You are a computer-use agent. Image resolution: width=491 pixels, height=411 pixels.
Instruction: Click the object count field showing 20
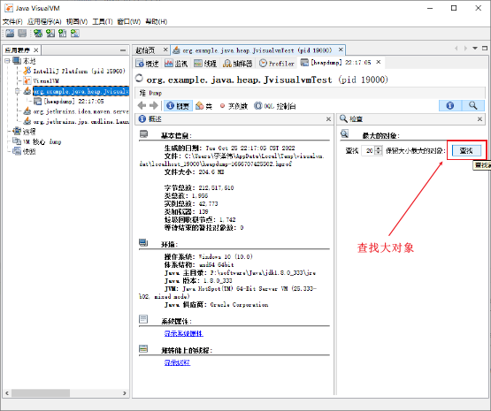tap(369, 151)
